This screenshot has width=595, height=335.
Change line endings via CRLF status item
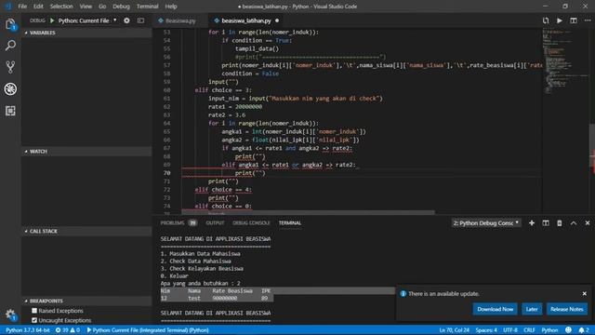point(529,330)
